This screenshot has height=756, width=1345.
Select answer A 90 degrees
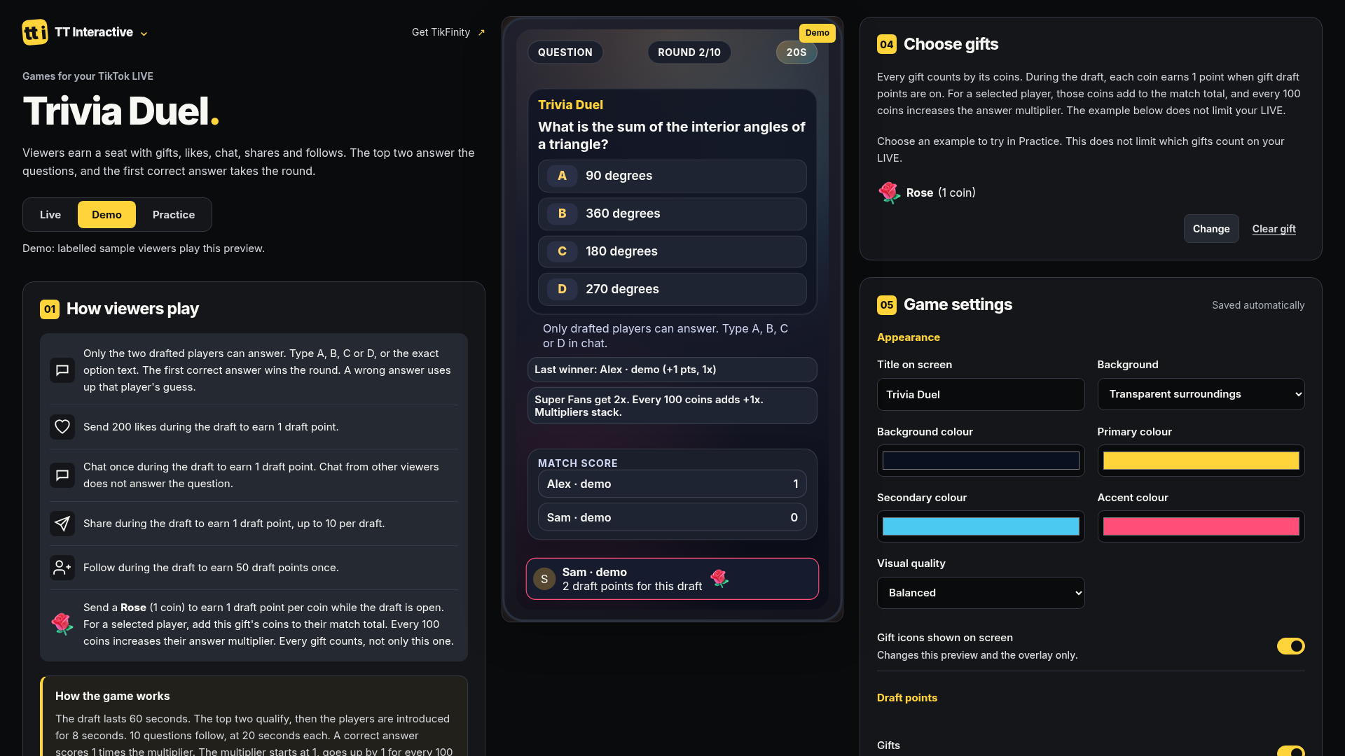pyautogui.click(x=672, y=176)
